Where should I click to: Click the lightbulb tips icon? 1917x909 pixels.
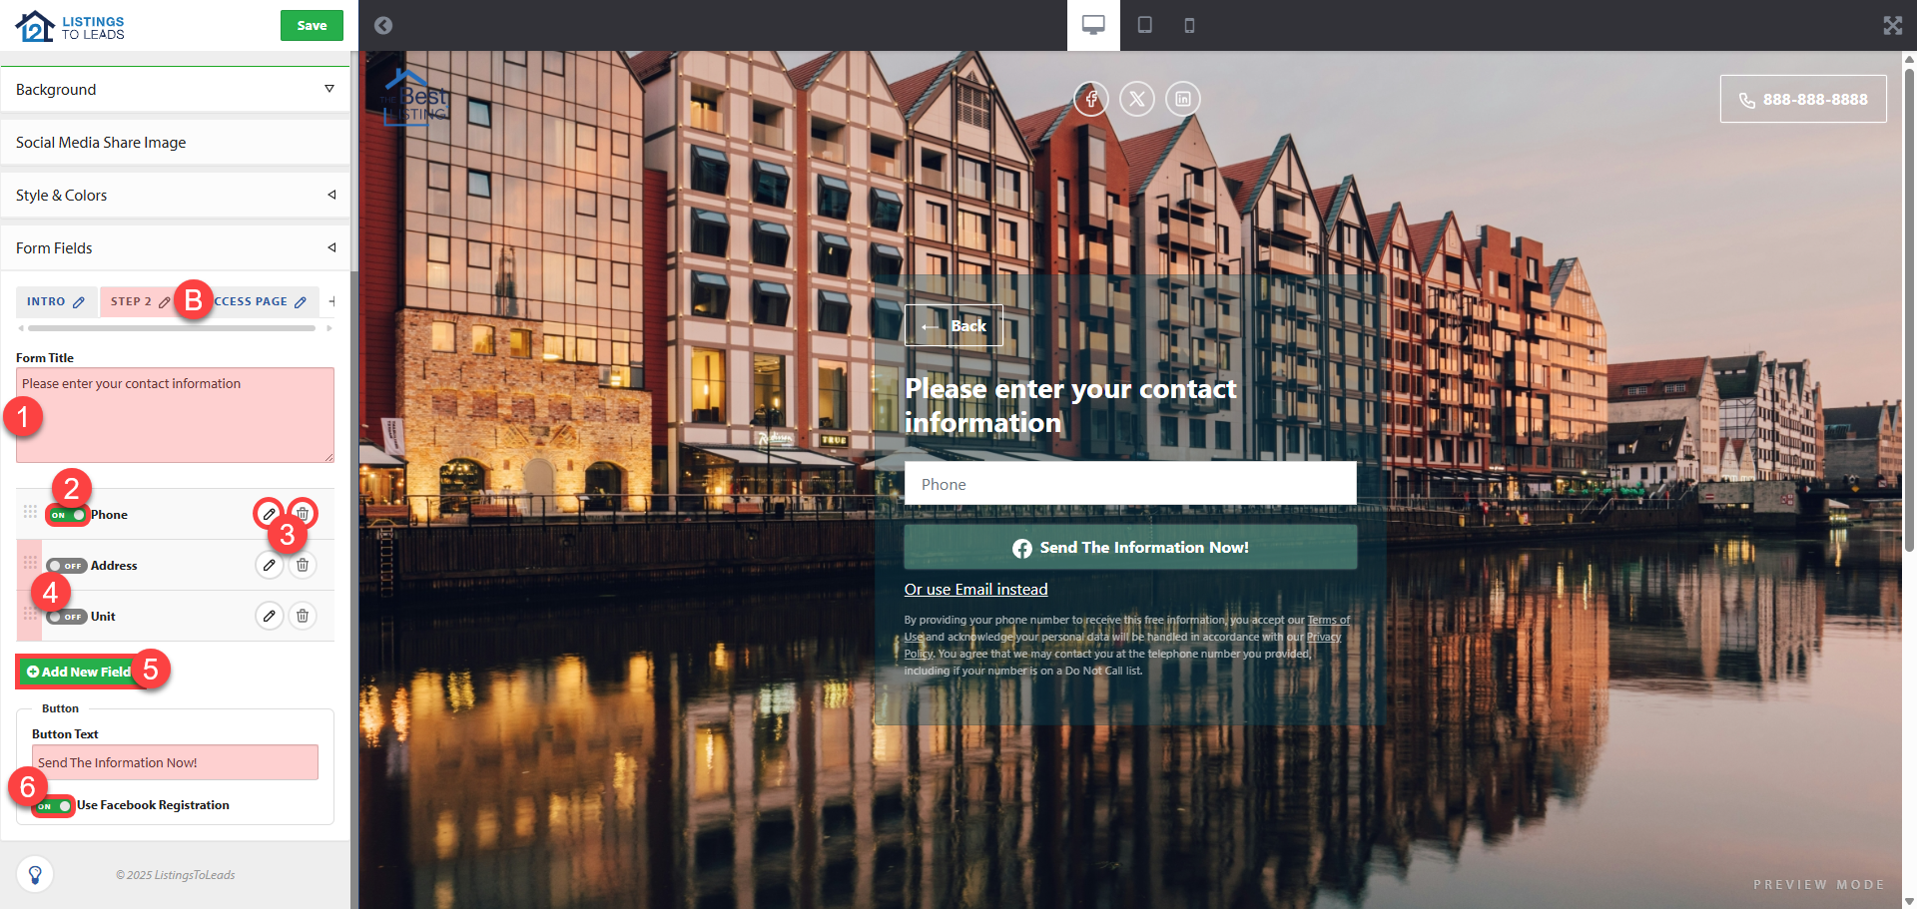tap(35, 874)
